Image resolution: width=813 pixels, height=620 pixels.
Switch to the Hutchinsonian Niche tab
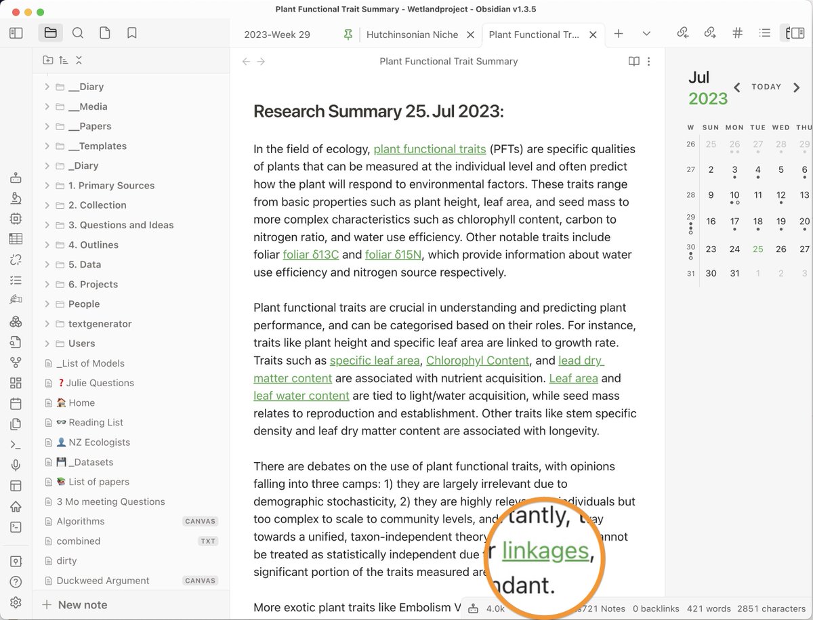[x=412, y=35]
